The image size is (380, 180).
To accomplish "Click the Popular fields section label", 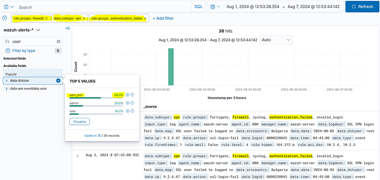I will pyautogui.click(x=11, y=74).
